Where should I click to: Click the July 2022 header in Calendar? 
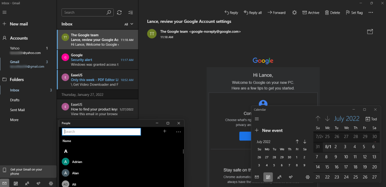(x=347, y=119)
